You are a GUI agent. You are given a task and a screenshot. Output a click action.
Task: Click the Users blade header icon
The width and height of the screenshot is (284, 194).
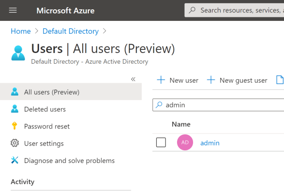click(19, 52)
